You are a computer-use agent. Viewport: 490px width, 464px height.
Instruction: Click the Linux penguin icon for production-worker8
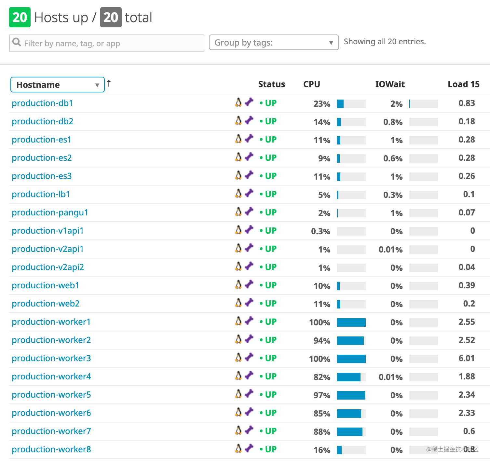[238, 448]
